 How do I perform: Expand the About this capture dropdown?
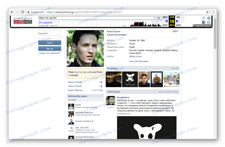[202, 26]
